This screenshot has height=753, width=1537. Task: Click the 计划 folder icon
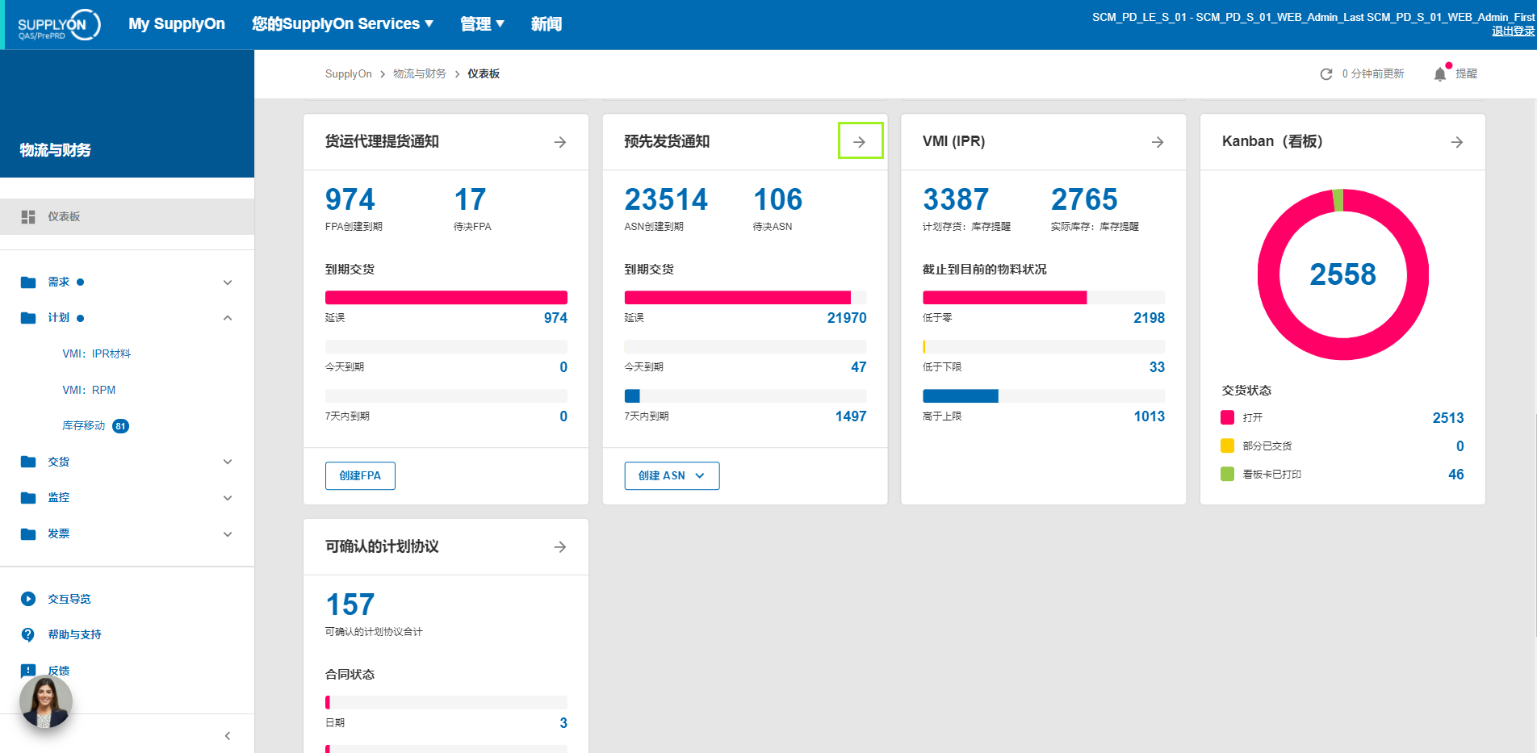coord(28,318)
